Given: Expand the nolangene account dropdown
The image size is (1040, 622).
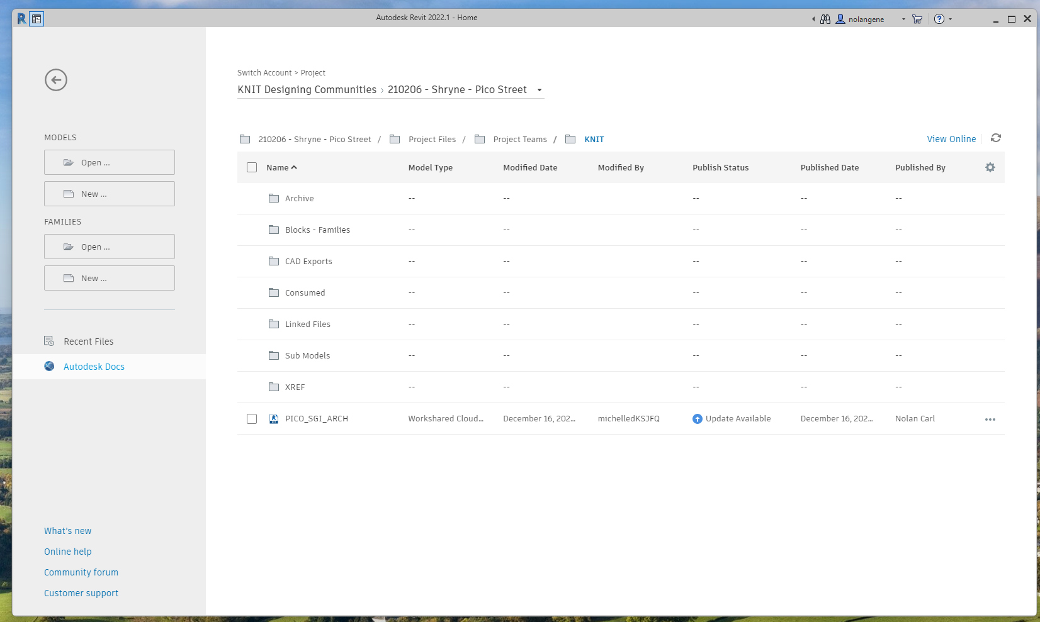Looking at the screenshot, I should tap(903, 19).
